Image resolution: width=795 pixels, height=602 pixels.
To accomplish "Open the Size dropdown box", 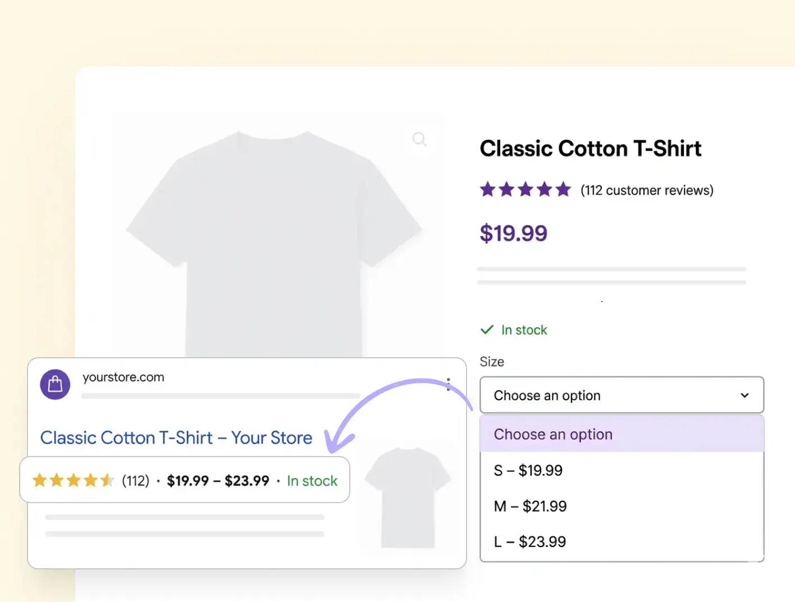I will (622, 395).
